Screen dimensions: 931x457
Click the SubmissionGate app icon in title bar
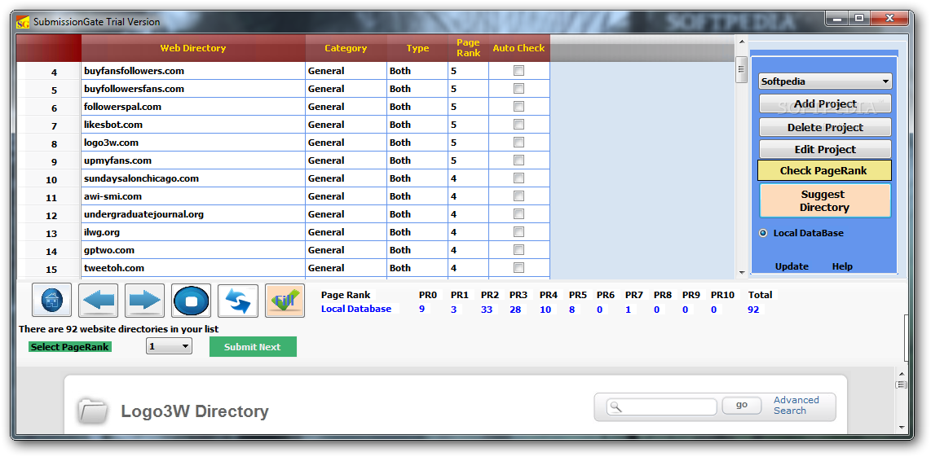point(23,22)
